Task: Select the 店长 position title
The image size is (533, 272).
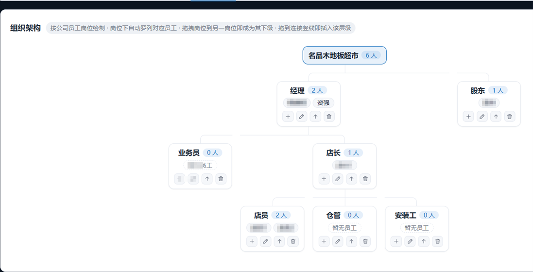Action: click(333, 153)
